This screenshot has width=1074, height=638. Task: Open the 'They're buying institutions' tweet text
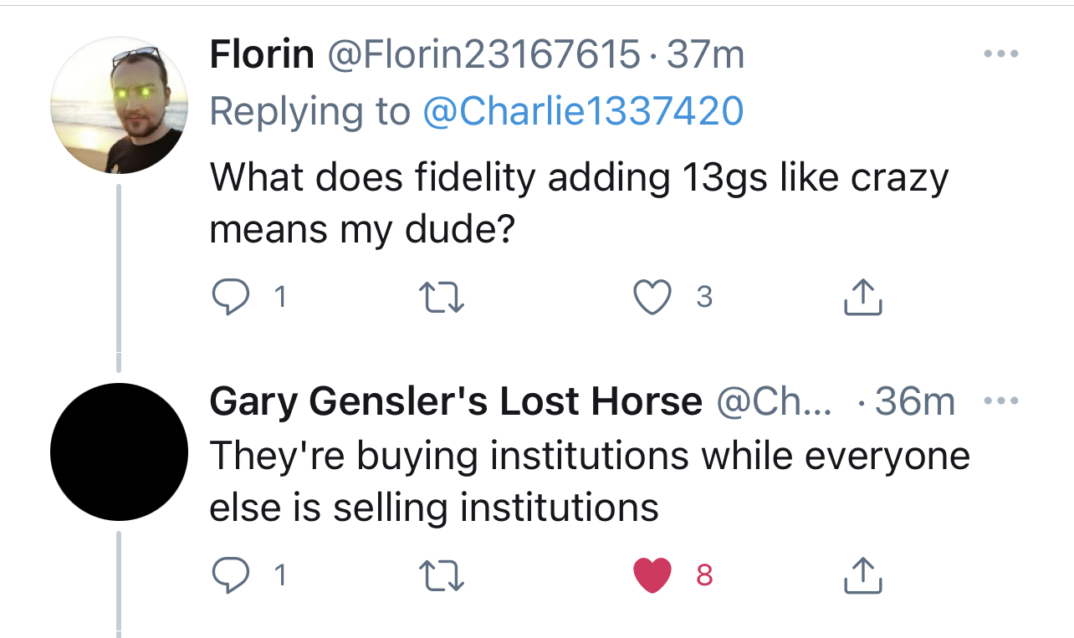coord(589,481)
